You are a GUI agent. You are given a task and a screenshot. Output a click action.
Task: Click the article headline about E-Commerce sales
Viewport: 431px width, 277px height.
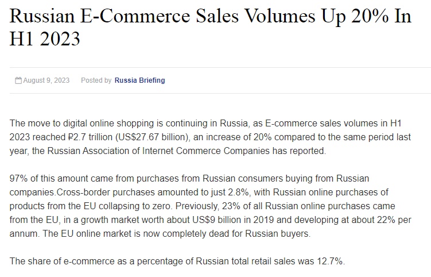211,27
